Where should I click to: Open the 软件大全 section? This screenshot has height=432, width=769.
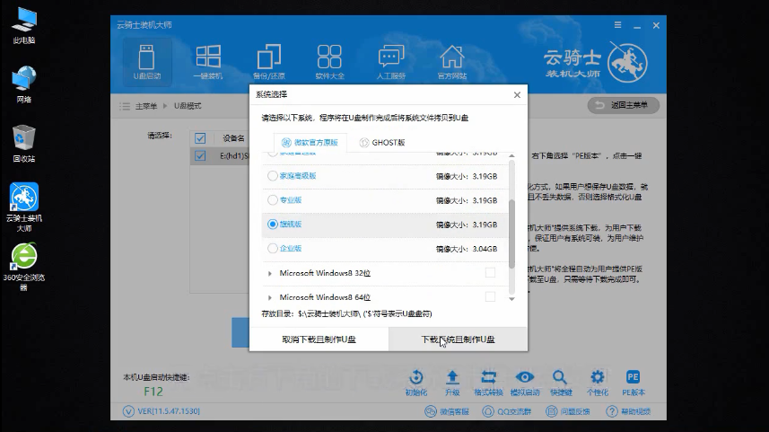point(329,62)
